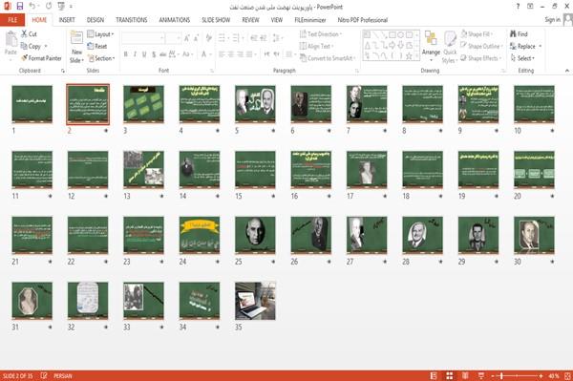This screenshot has height=381, width=573.
Task: Click the Find binoculars icon
Action: point(513,33)
